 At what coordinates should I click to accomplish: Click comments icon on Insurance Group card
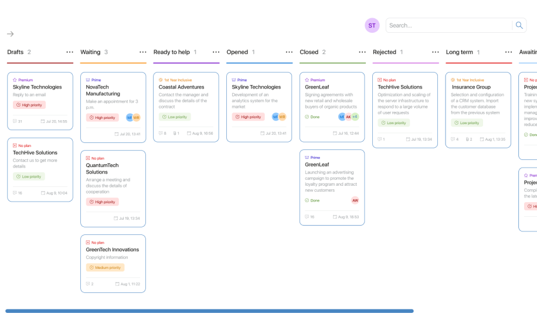[x=453, y=139]
